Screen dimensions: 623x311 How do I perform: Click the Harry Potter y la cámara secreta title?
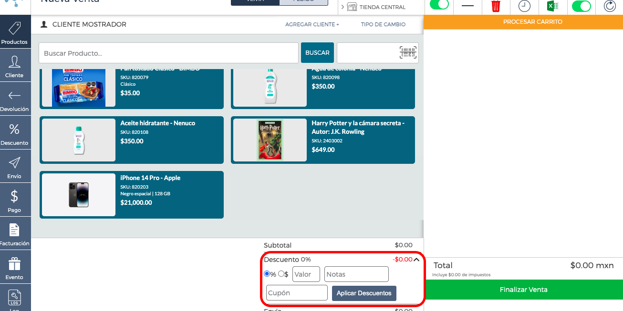[x=358, y=127]
